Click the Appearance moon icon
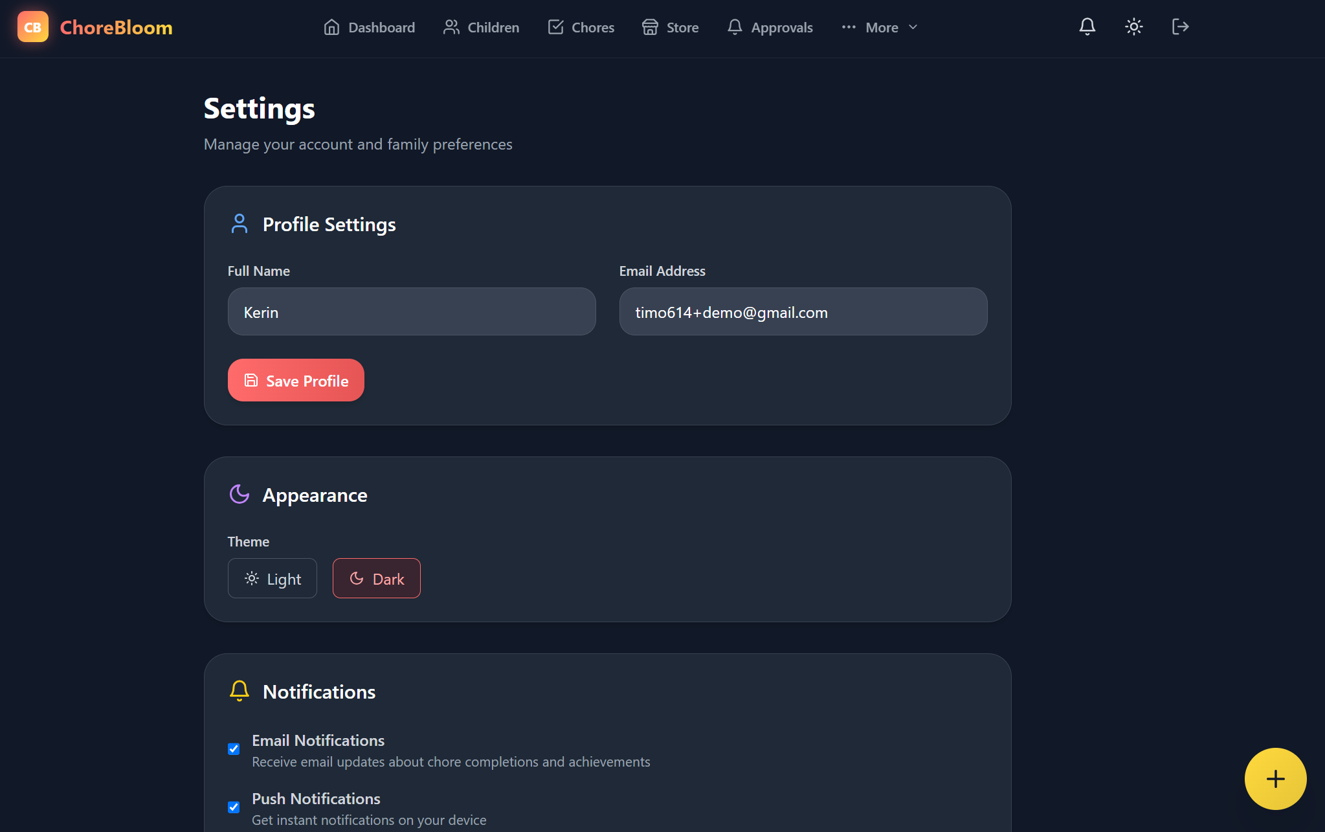 (239, 495)
